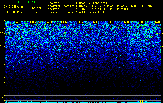Viewport: 163px width, 103px height.
Task: Click the Ovserver label
Action: coord(53,3)
